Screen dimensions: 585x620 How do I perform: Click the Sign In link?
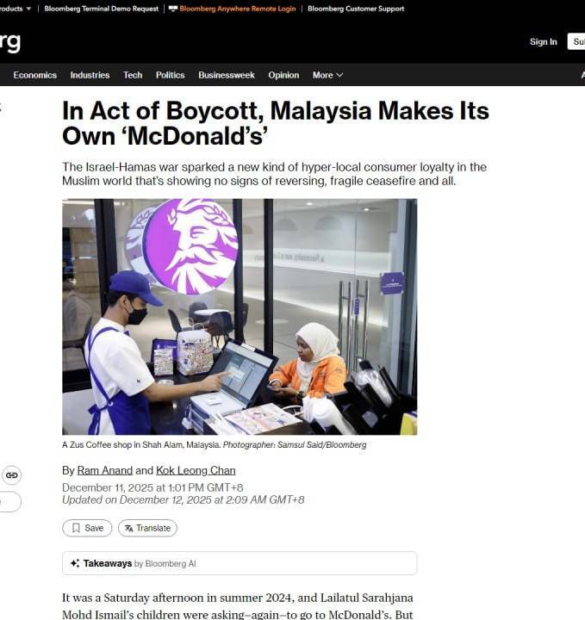[543, 41]
